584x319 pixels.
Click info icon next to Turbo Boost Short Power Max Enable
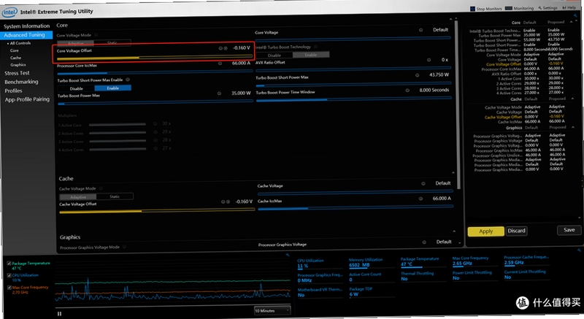pyautogui.click(x=128, y=80)
